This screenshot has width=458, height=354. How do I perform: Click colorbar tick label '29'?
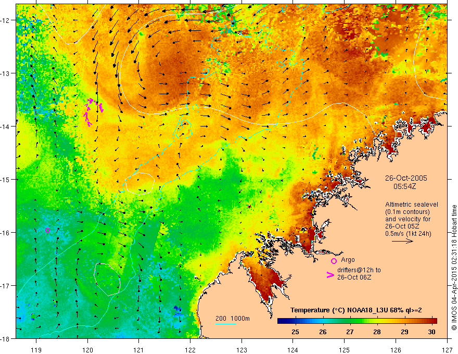pyautogui.click(x=404, y=332)
